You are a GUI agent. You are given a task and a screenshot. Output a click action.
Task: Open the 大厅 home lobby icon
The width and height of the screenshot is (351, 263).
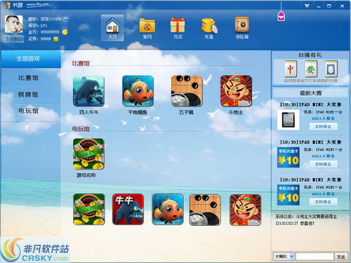[x=112, y=28]
